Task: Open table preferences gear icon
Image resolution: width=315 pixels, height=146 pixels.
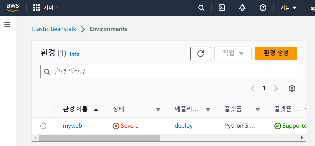Action: click(x=292, y=88)
